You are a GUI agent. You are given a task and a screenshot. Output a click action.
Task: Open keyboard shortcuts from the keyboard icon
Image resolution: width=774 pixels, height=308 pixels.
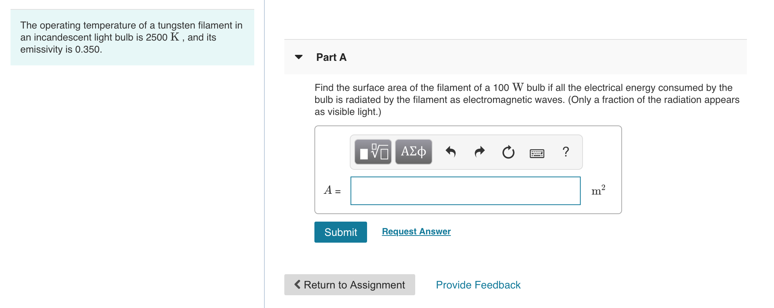tap(537, 152)
